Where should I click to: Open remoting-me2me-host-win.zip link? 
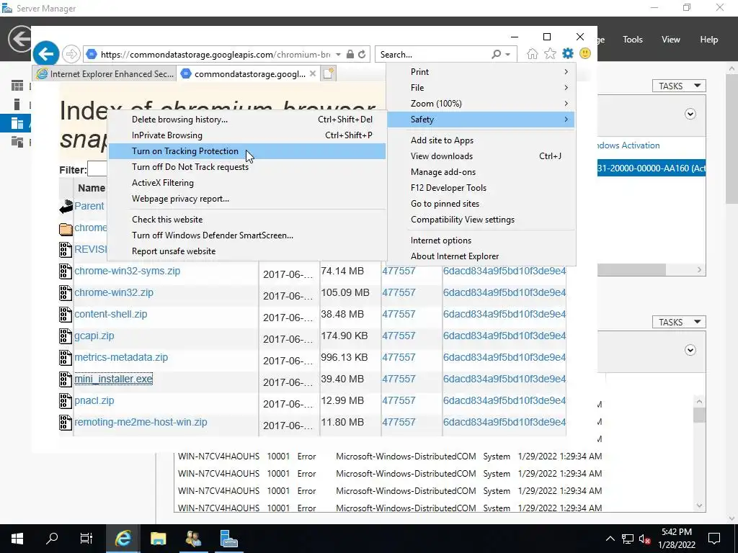(x=141, y=422)
